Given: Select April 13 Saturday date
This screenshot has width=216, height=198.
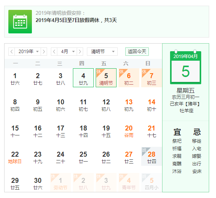Looking at the screenshot, I should tap(129, 105).
